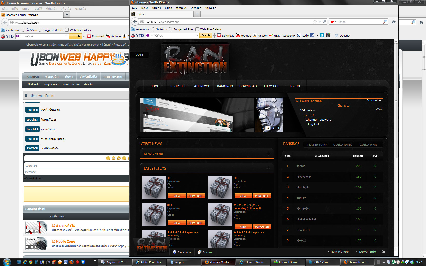This screenshot has height=266, width=426.
Task: Open the Dropbox tray icon
Action: point(412,262)
